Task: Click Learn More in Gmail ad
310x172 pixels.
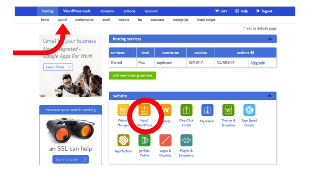Action: [58, 67]
